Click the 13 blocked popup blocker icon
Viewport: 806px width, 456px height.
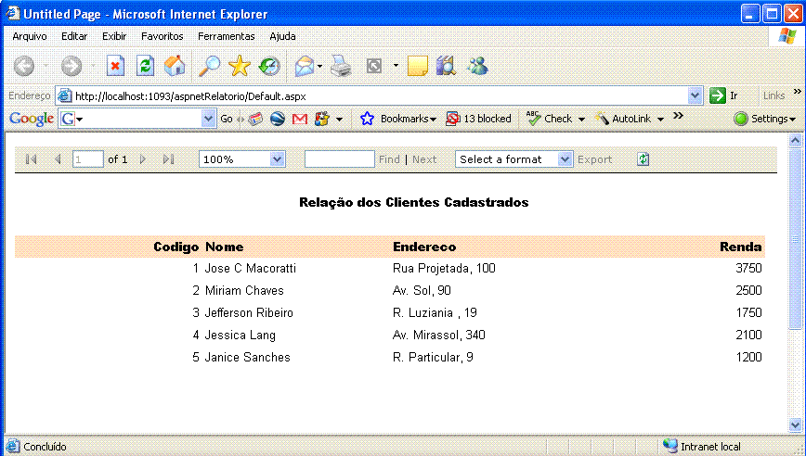coord(452,119)
